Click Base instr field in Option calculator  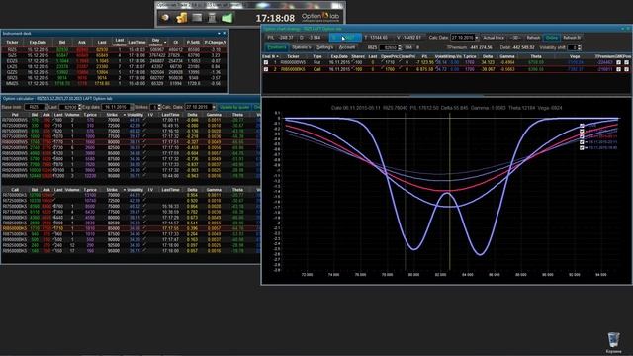(x=34, y=107)
